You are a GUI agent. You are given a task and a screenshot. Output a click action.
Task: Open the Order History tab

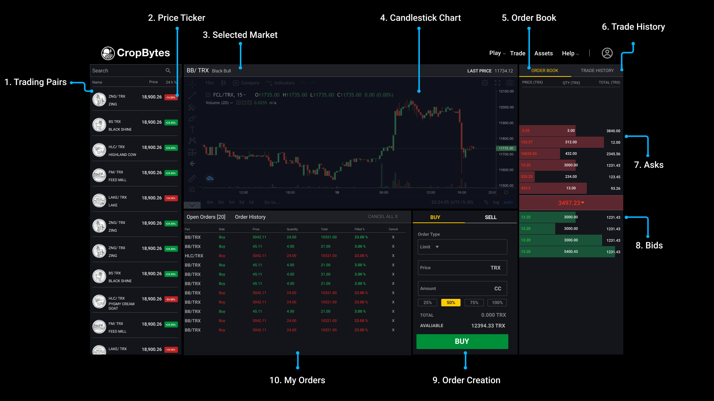[x=250, y=217]
